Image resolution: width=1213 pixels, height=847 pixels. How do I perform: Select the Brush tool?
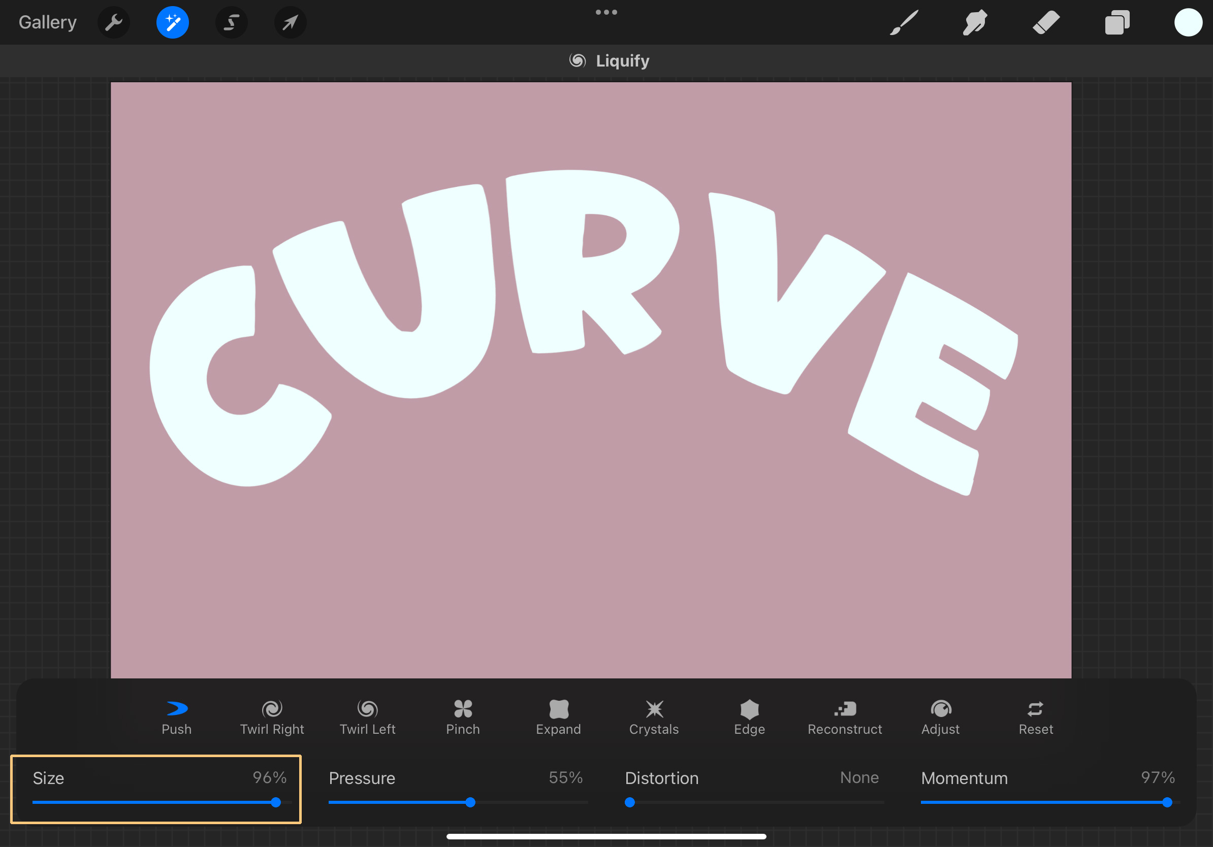(x=904, y=22)
